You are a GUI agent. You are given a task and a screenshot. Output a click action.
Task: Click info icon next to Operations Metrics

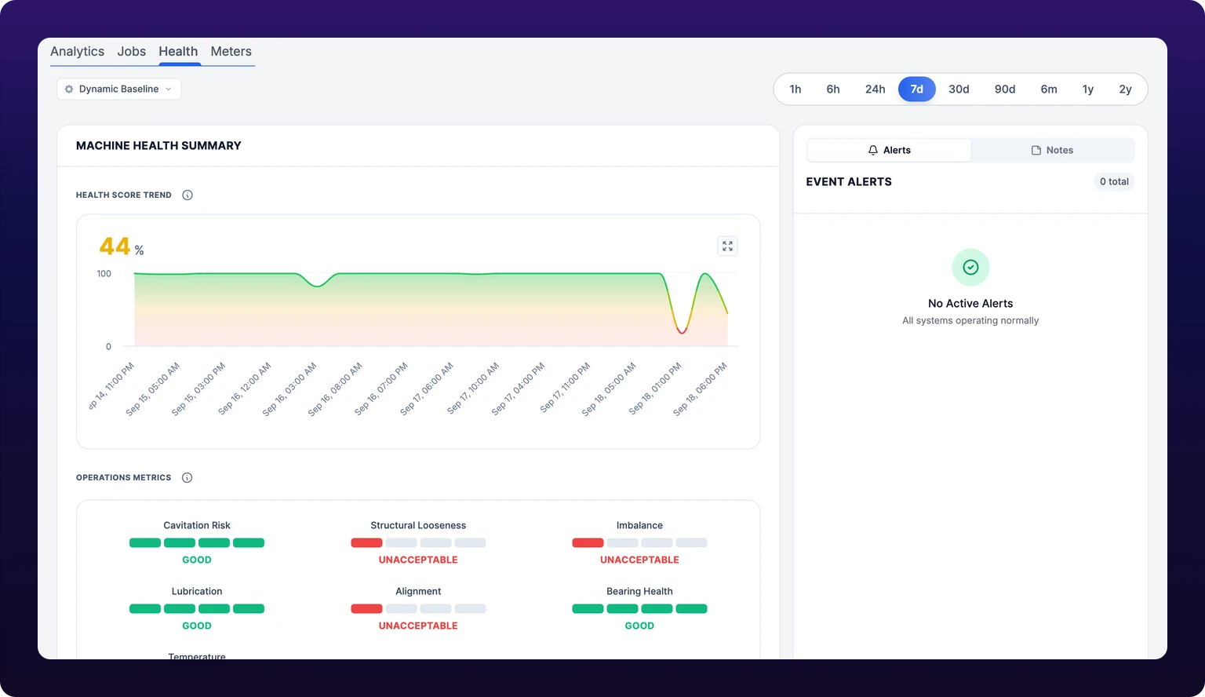pos(187,478)
